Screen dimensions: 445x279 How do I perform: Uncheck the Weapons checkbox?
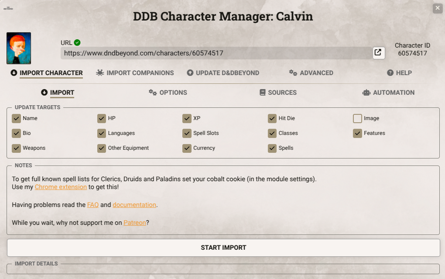[x=17, y=148]
